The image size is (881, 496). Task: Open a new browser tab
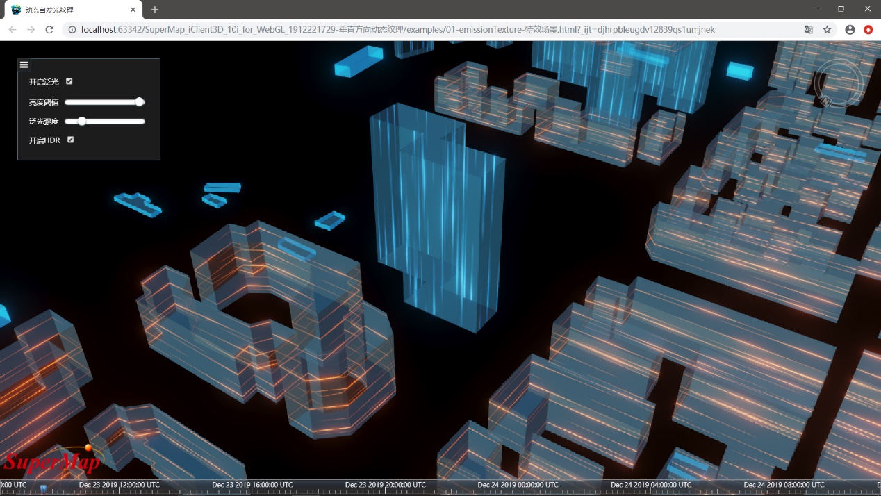(x=155, y=10)
